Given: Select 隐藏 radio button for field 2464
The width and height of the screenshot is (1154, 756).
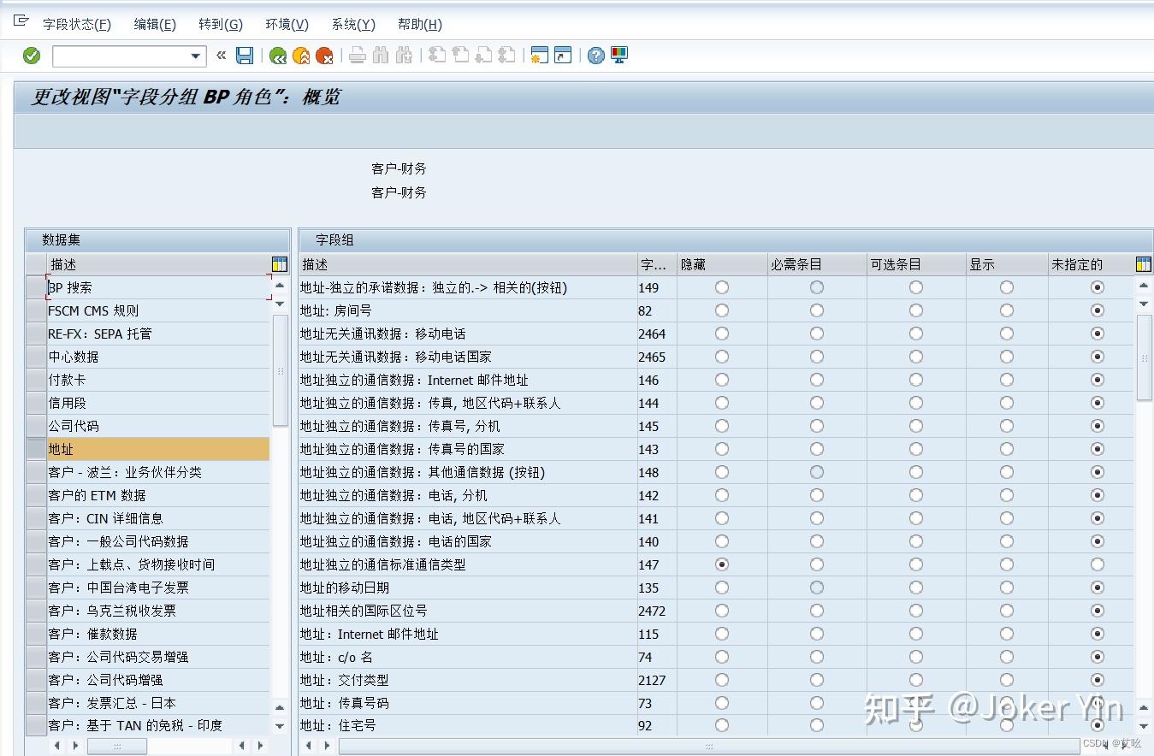Looking at the screenshot, I should (721, 334).
